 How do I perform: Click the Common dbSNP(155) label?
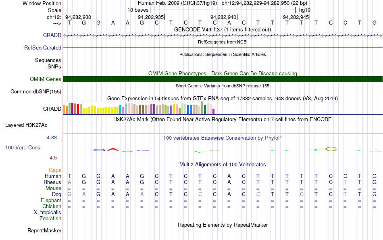tap(35, 91)
